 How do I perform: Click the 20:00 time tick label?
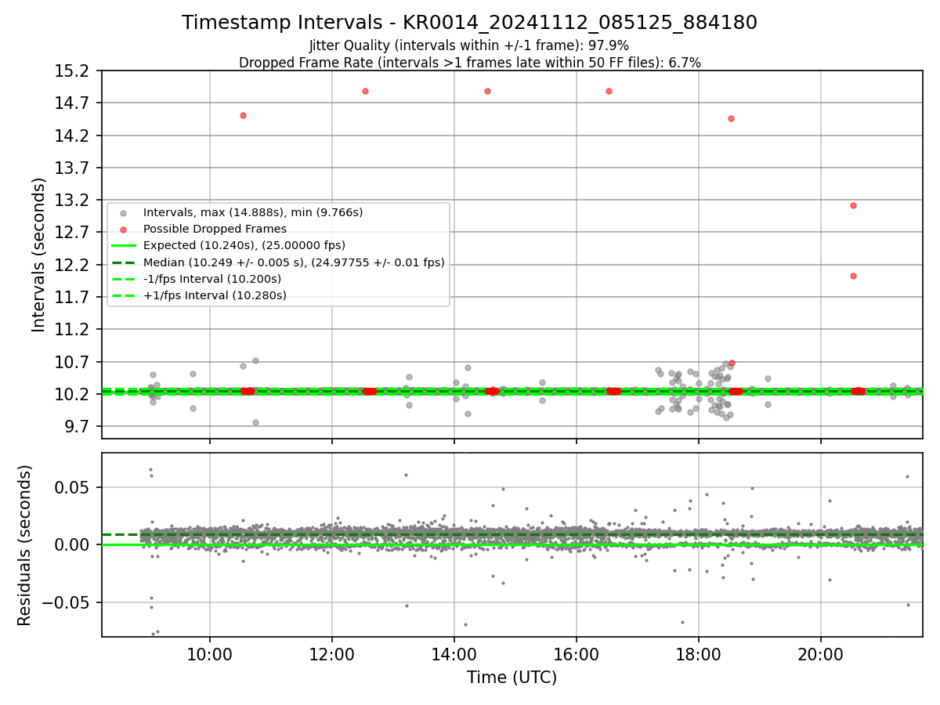(x=821, y=653)
